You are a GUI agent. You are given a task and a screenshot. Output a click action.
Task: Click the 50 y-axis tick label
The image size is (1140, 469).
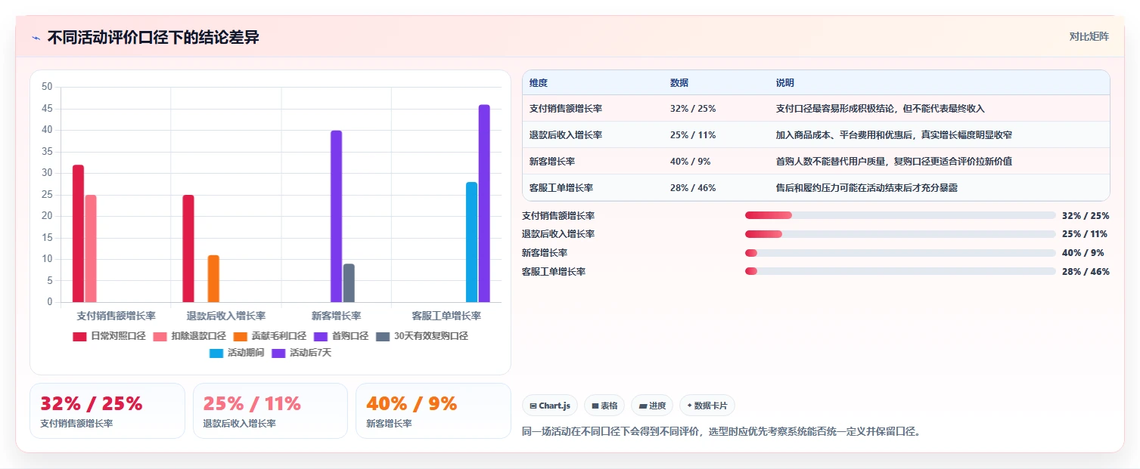[x=47, y=87]
